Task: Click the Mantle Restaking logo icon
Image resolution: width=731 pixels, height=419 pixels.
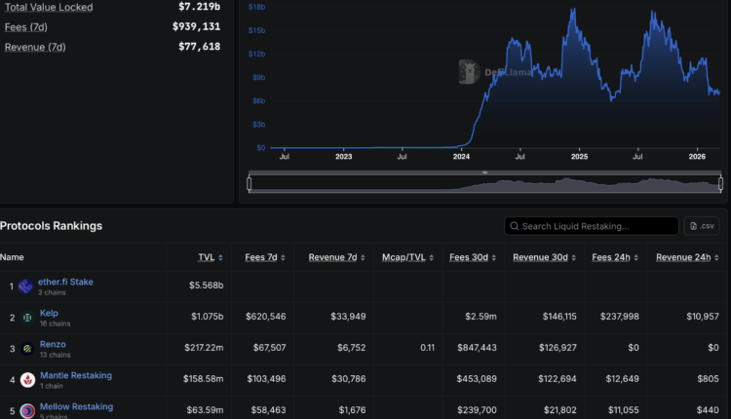Action: (x=26, y=380)
